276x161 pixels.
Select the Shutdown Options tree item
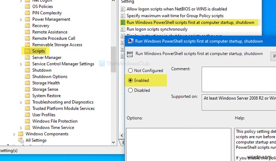[50, 77]
